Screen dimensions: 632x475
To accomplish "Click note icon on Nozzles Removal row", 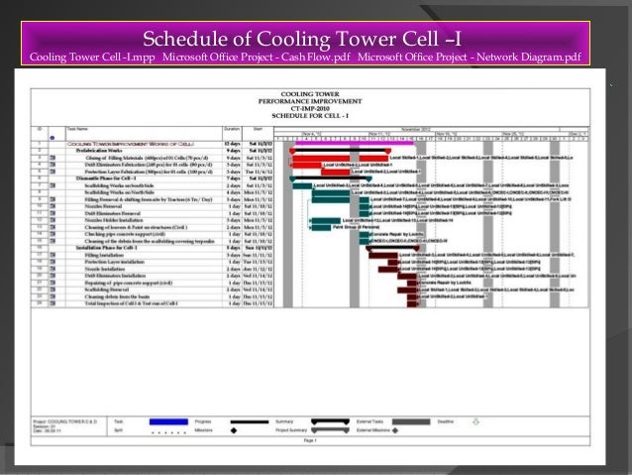I will point(53,206).
